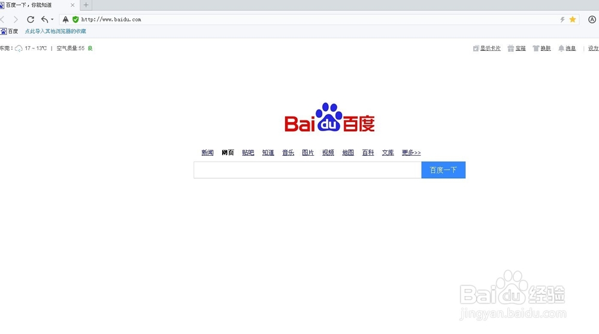
Task: Open the 百度 bookmark in the bookmarks bar
Action: click(x=9, y=31)
